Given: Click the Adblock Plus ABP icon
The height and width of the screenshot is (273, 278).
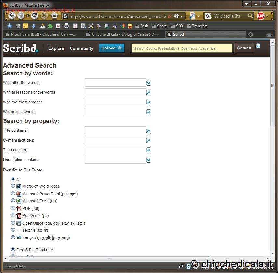Looking at the screenshot, I should (x=260, y=16).
